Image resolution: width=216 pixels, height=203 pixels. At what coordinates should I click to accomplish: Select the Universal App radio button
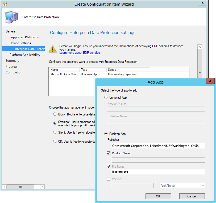coord(106,98)
